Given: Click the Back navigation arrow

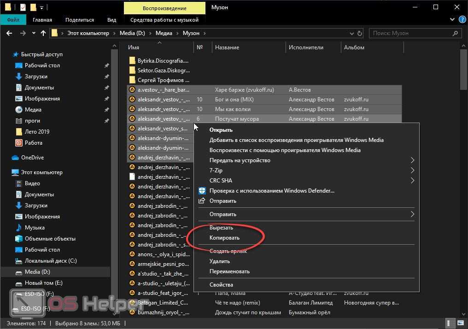Looking at the screenshot, I should (x=9, y=33).
